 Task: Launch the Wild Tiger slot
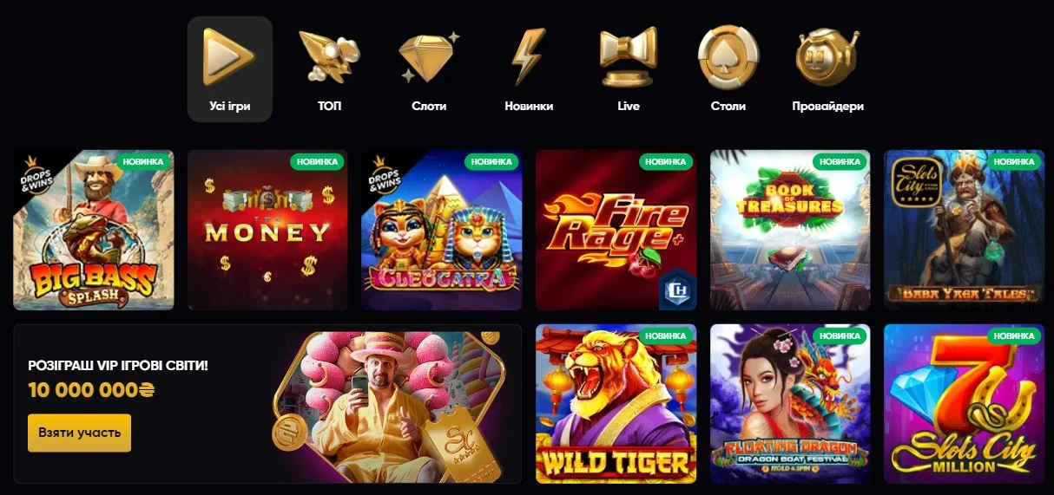tap(616, 404)
